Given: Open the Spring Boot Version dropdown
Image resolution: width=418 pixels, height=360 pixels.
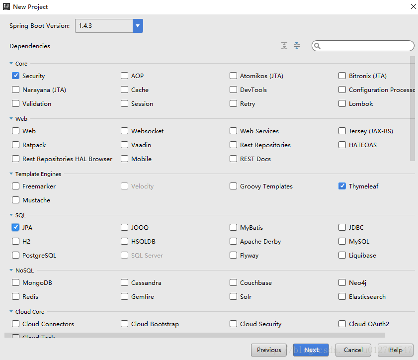Looking at the screenshot, I should click(138, 26).
